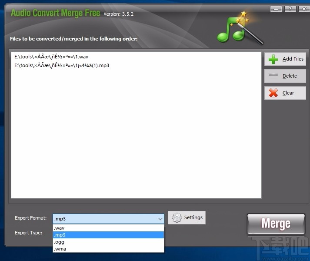Click the Version: 3.5.2 text
310x261 pixels.
tap(118, 14)
